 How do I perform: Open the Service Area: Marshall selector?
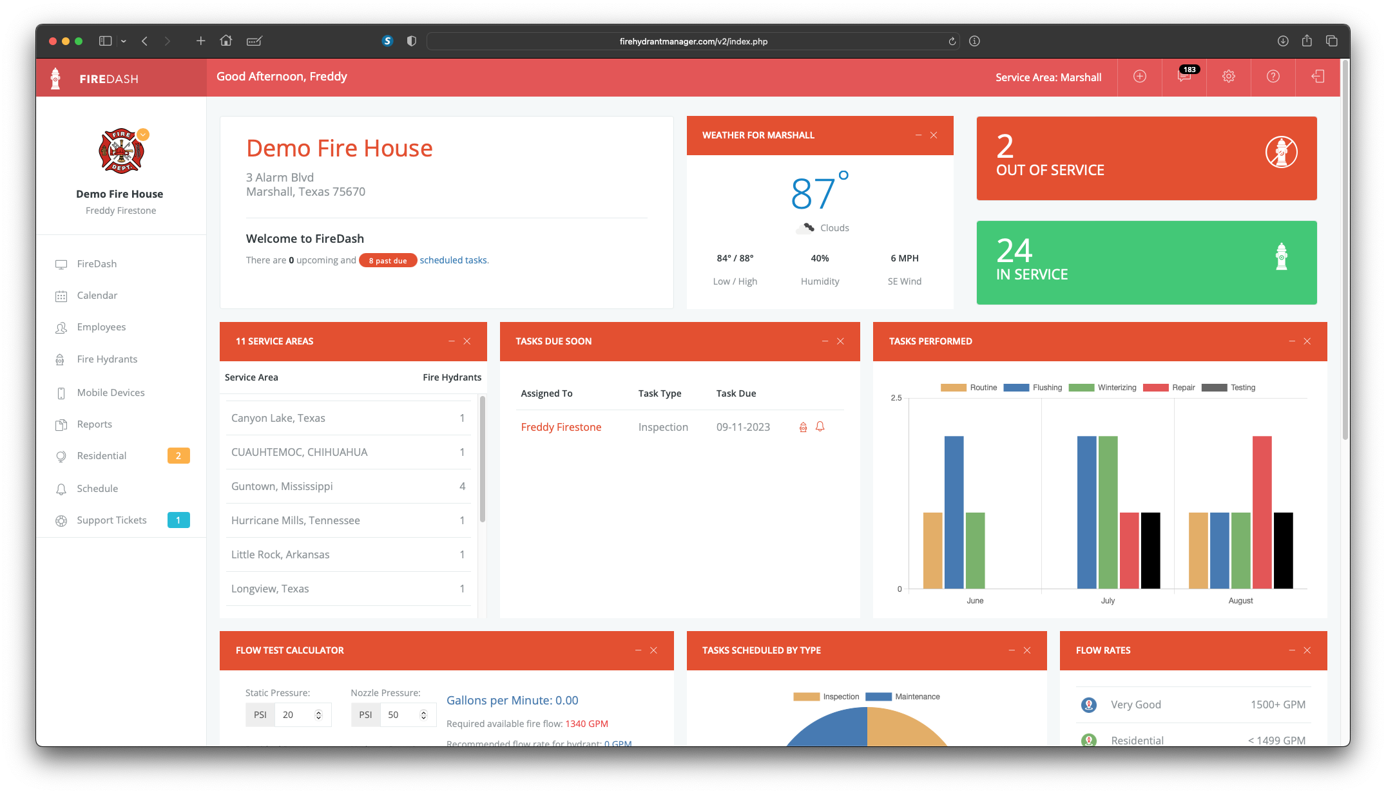[1048, 77]
